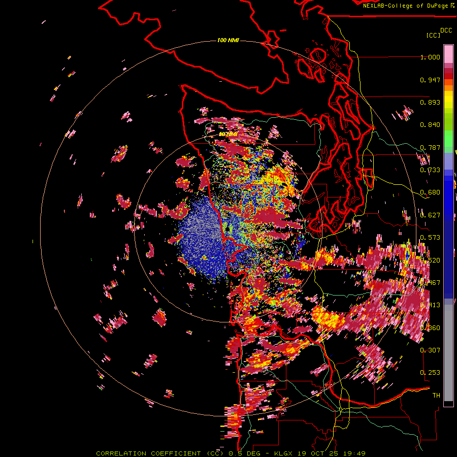Image resolution: width=457 pixels, height=457 pixels.
Task: Click the DCC legend heading
Action: (x=446, y=30)
